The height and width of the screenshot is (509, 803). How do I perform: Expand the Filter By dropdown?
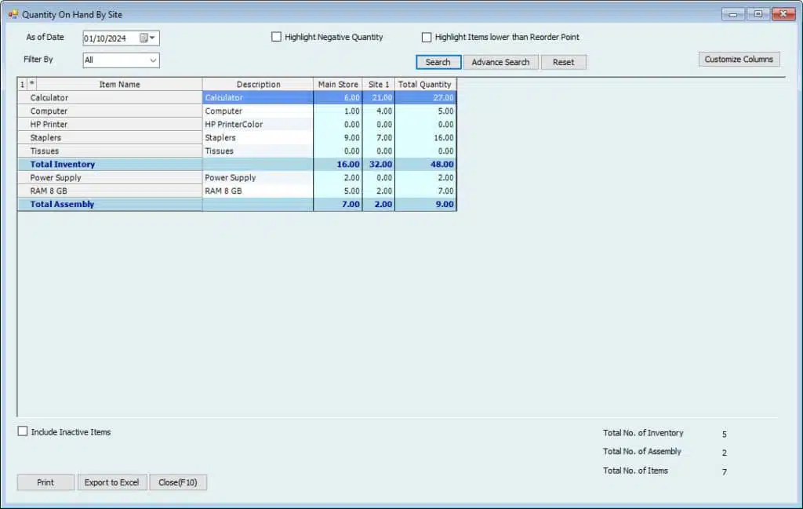pos(153,60)
